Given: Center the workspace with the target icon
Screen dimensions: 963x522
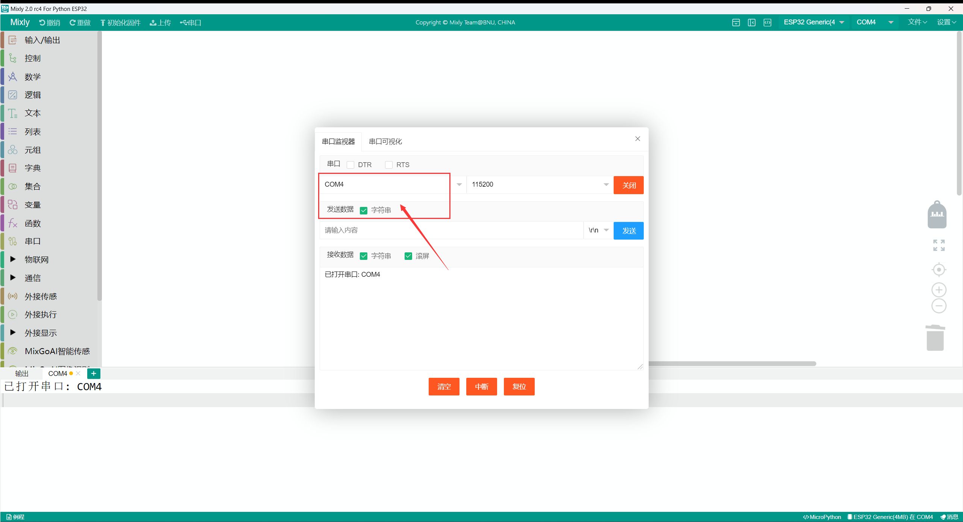Looking at the screenshot, I should tap(939, 270).
